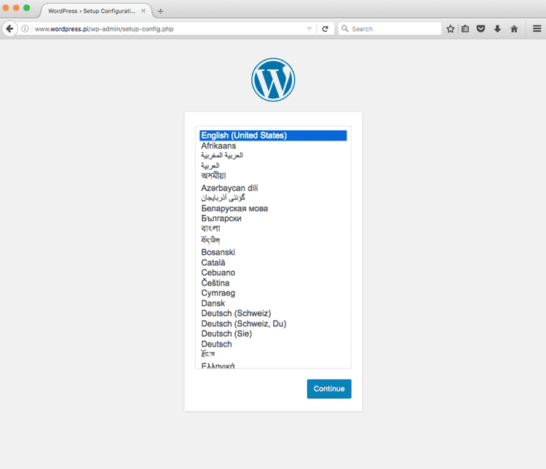
Task: Open site information icon in address bar
Action: point(25,29)
